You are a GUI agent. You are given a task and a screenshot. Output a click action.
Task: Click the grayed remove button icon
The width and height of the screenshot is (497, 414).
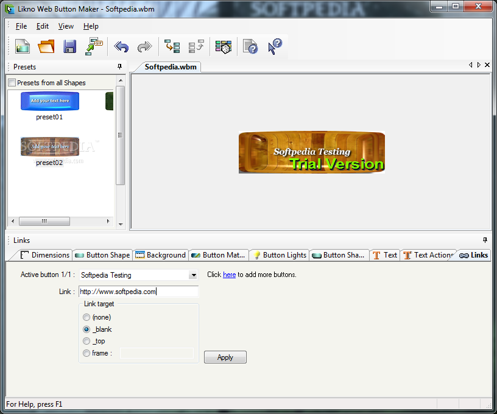(x=196, y=46)
